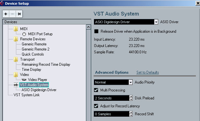Screen dimensions: 200x121
Task: Click the Input Latency 23.220 ms value
Action: pos(137,39)
